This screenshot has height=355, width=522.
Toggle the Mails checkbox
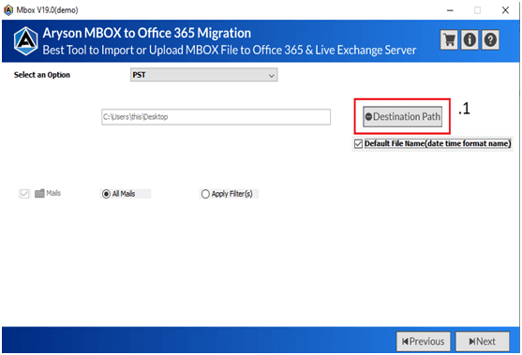[x=24, y=194]
